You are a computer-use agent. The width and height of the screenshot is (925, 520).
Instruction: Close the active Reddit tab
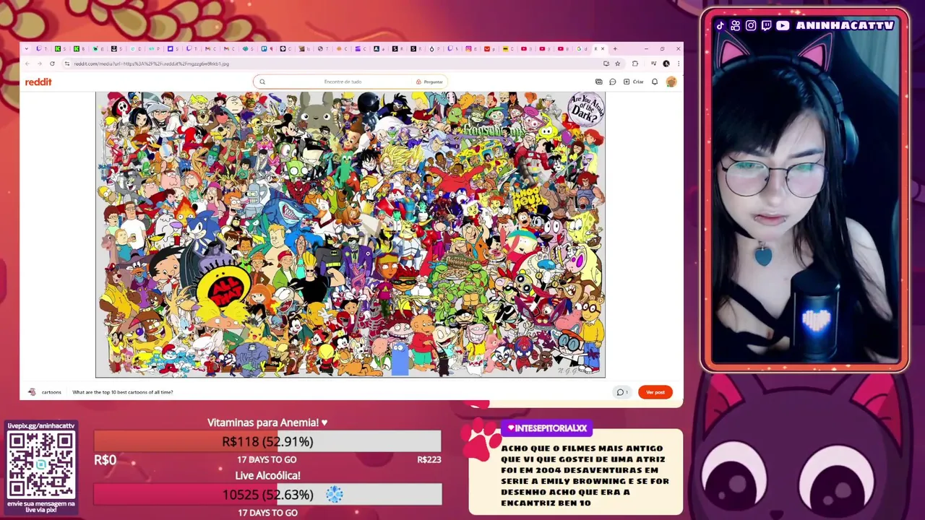coord(603,48)
